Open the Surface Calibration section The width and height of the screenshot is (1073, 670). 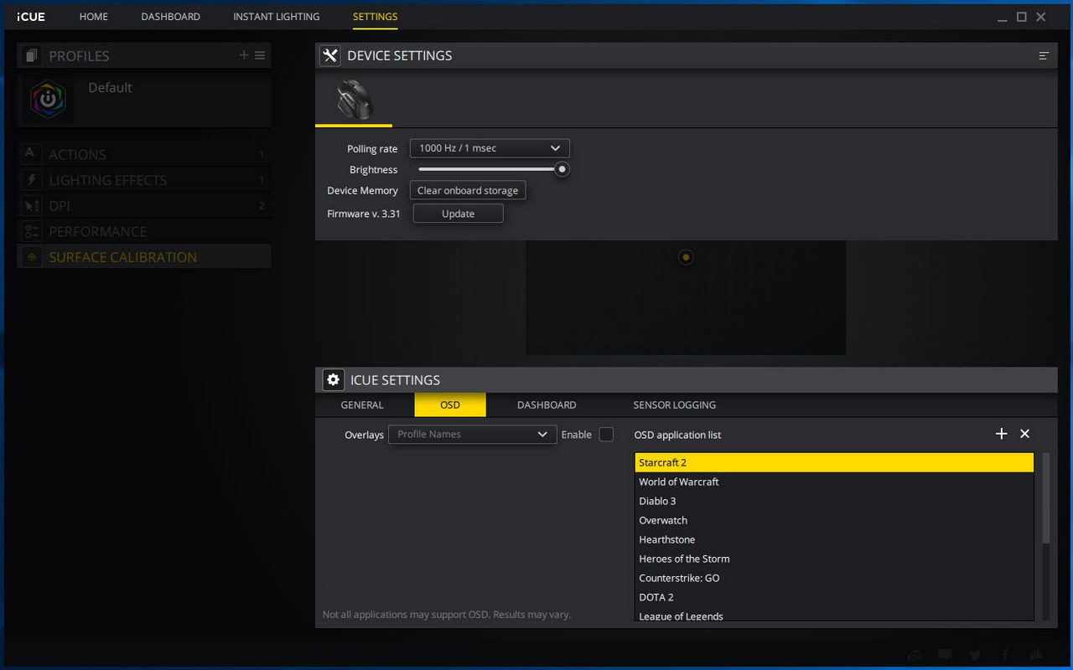pyautogui.click(x=143, y=257)
